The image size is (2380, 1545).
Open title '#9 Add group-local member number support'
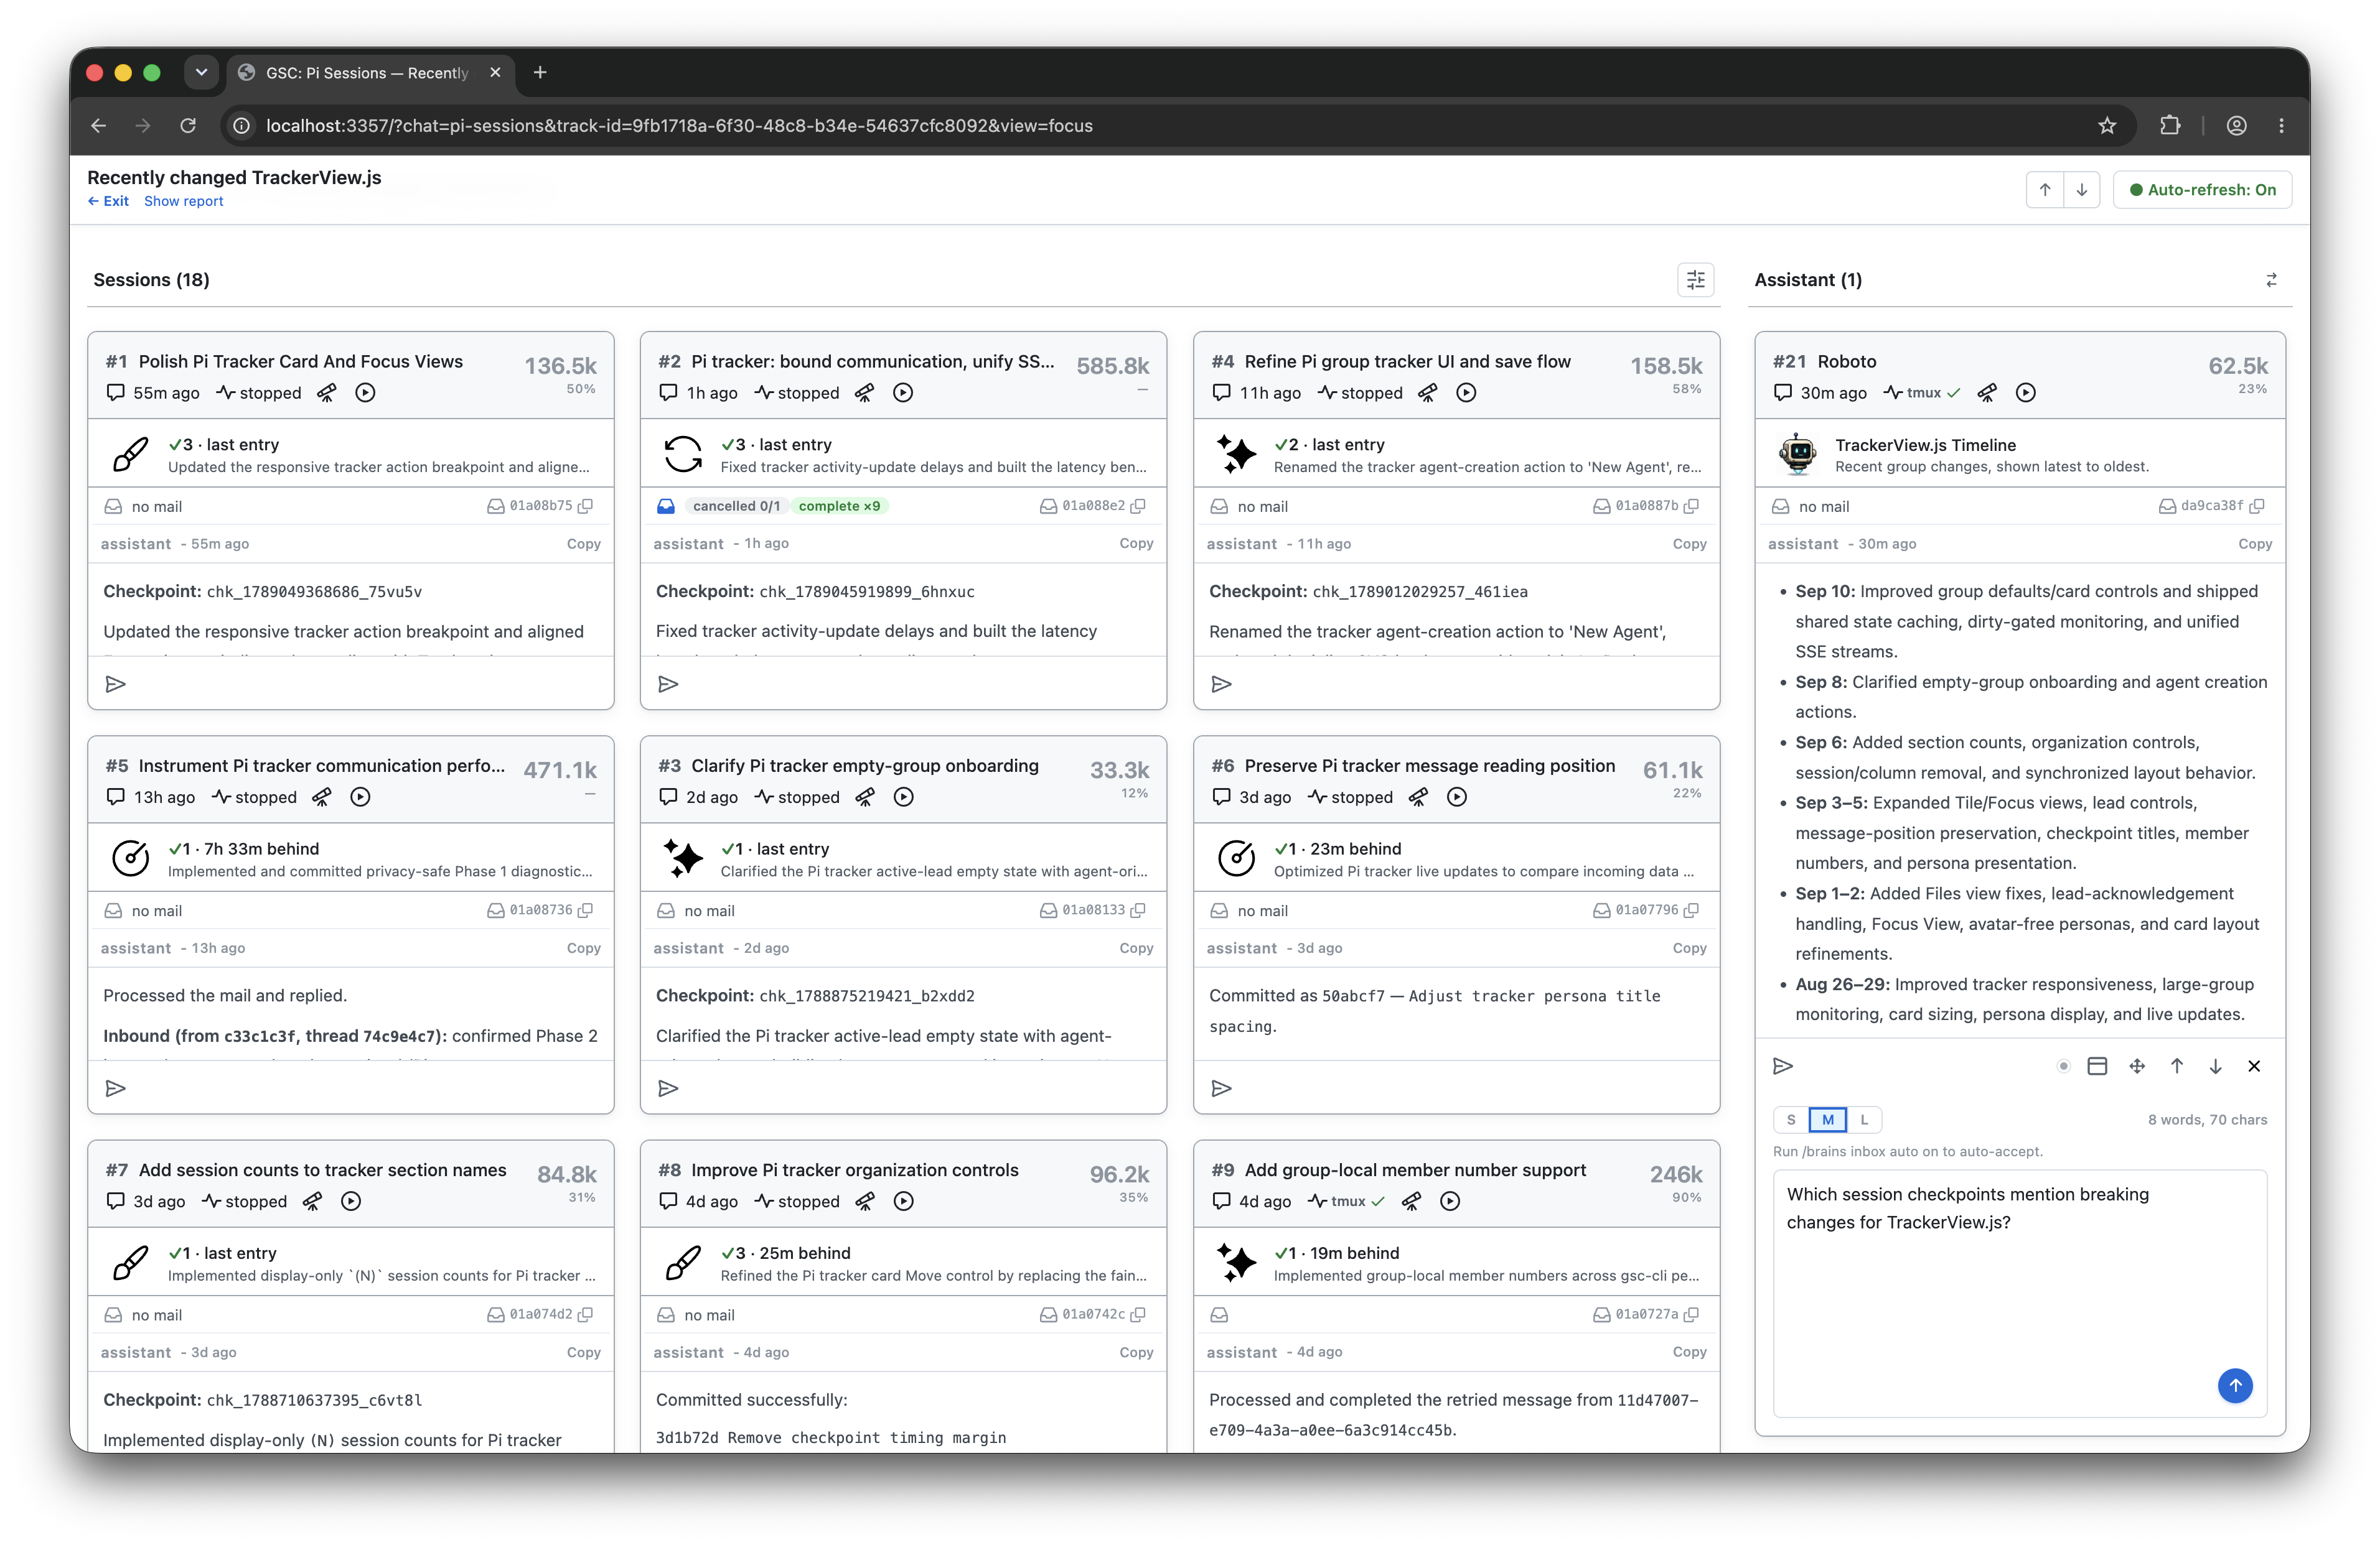coord(1398,1169)
